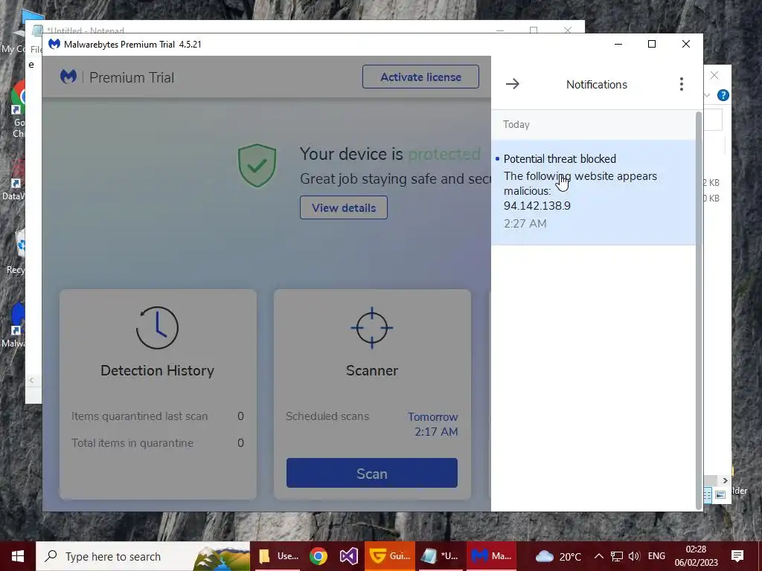Image resolution: width=762 pixels, height=571 pixels.
Task: Click the network icon in system tray
Action: tap(617, 556)
